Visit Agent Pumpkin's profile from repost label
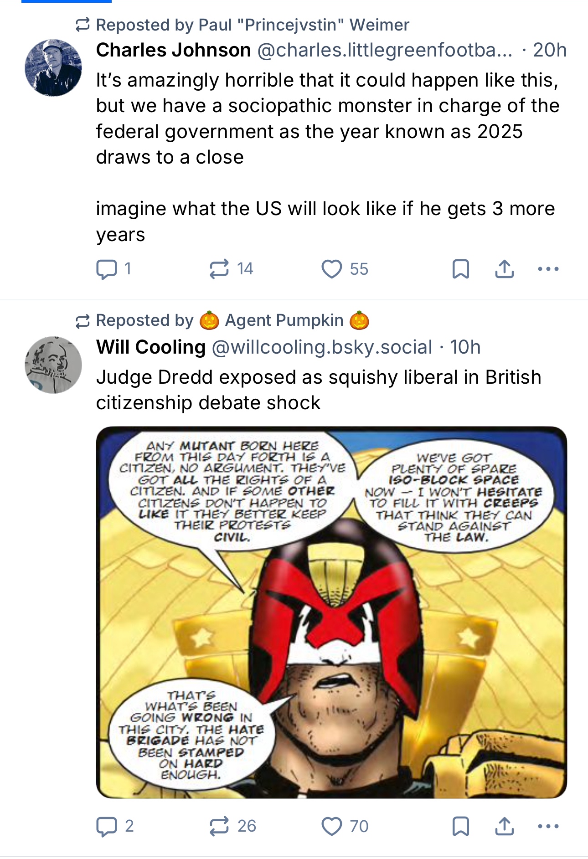588x859 pixels. 284,320
